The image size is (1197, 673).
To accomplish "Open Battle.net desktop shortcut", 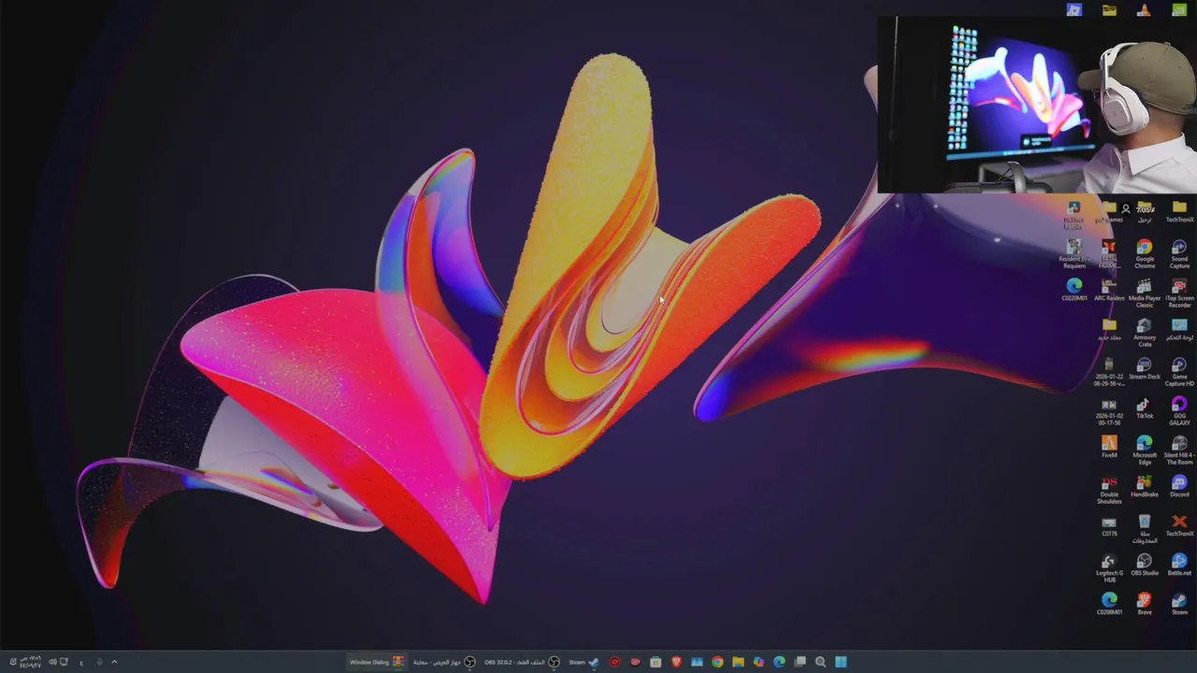I will pyautogui.click(x=1179, y=566).
